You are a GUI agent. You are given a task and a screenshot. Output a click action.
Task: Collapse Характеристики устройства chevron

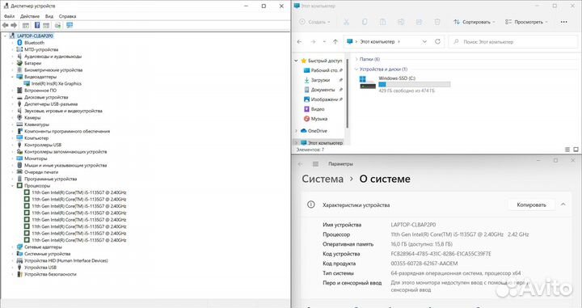coord(563,205)
